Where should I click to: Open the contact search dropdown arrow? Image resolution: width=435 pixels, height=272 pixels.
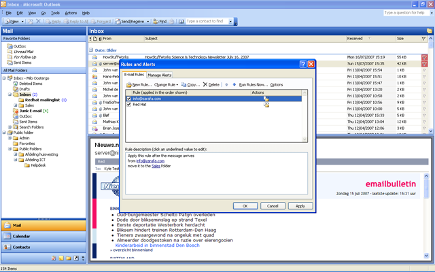pyautogui.click(x=230, y=21)
